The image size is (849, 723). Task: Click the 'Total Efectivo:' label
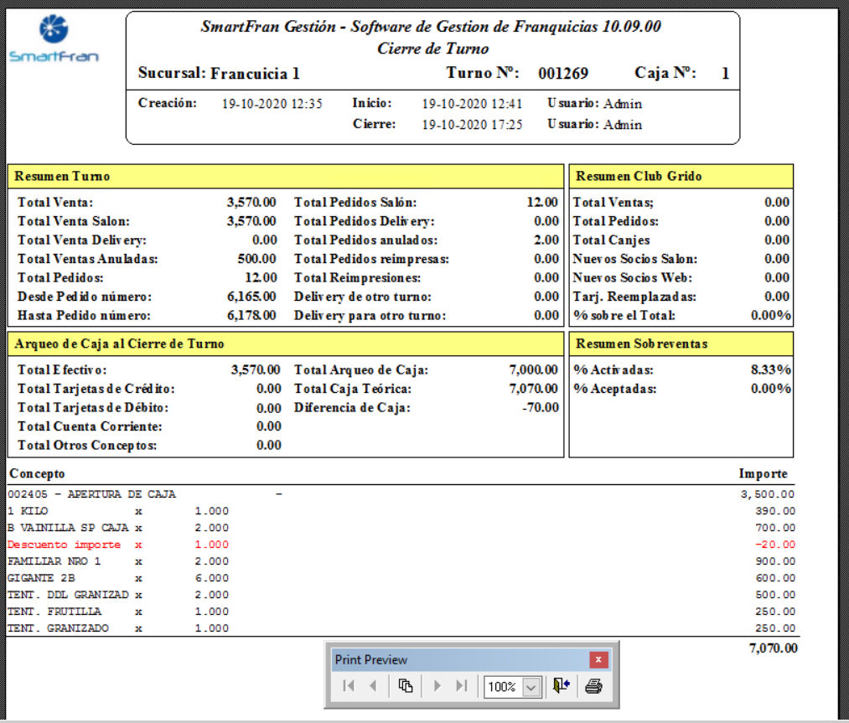coord(62,370)
